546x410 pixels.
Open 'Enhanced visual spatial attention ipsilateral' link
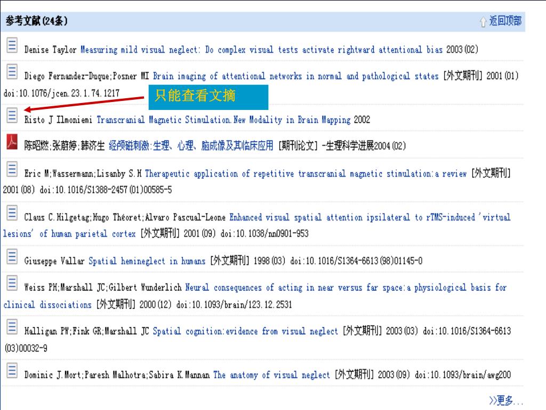(370, 217)
